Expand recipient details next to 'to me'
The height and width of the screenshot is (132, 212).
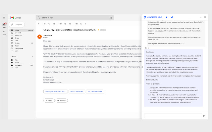[48, 38]
